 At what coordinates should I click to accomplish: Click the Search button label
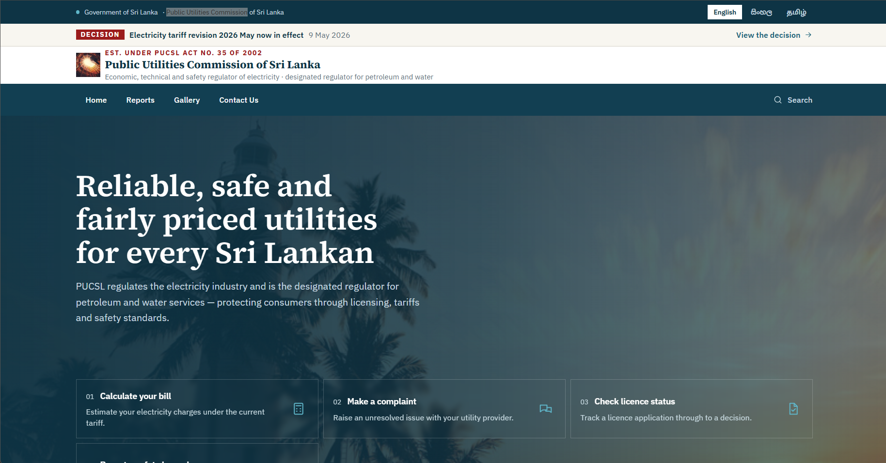click(x=800, y=100)
